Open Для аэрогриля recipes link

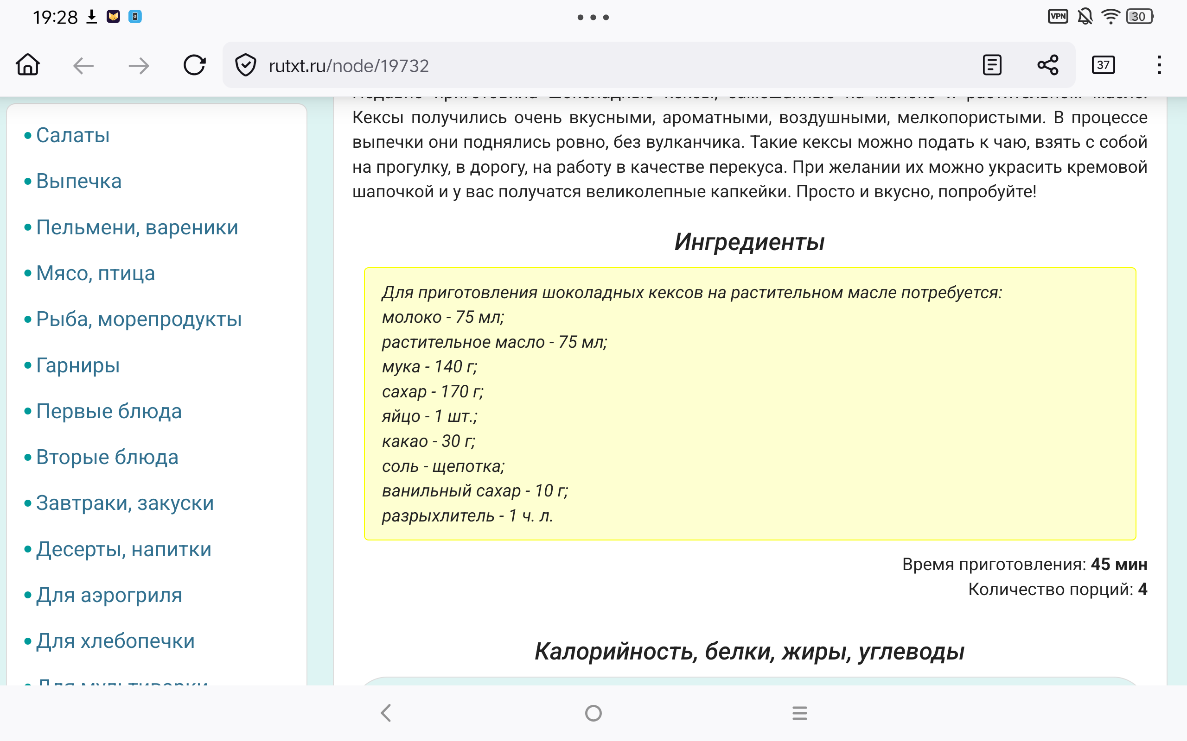(x=109, y=595)
